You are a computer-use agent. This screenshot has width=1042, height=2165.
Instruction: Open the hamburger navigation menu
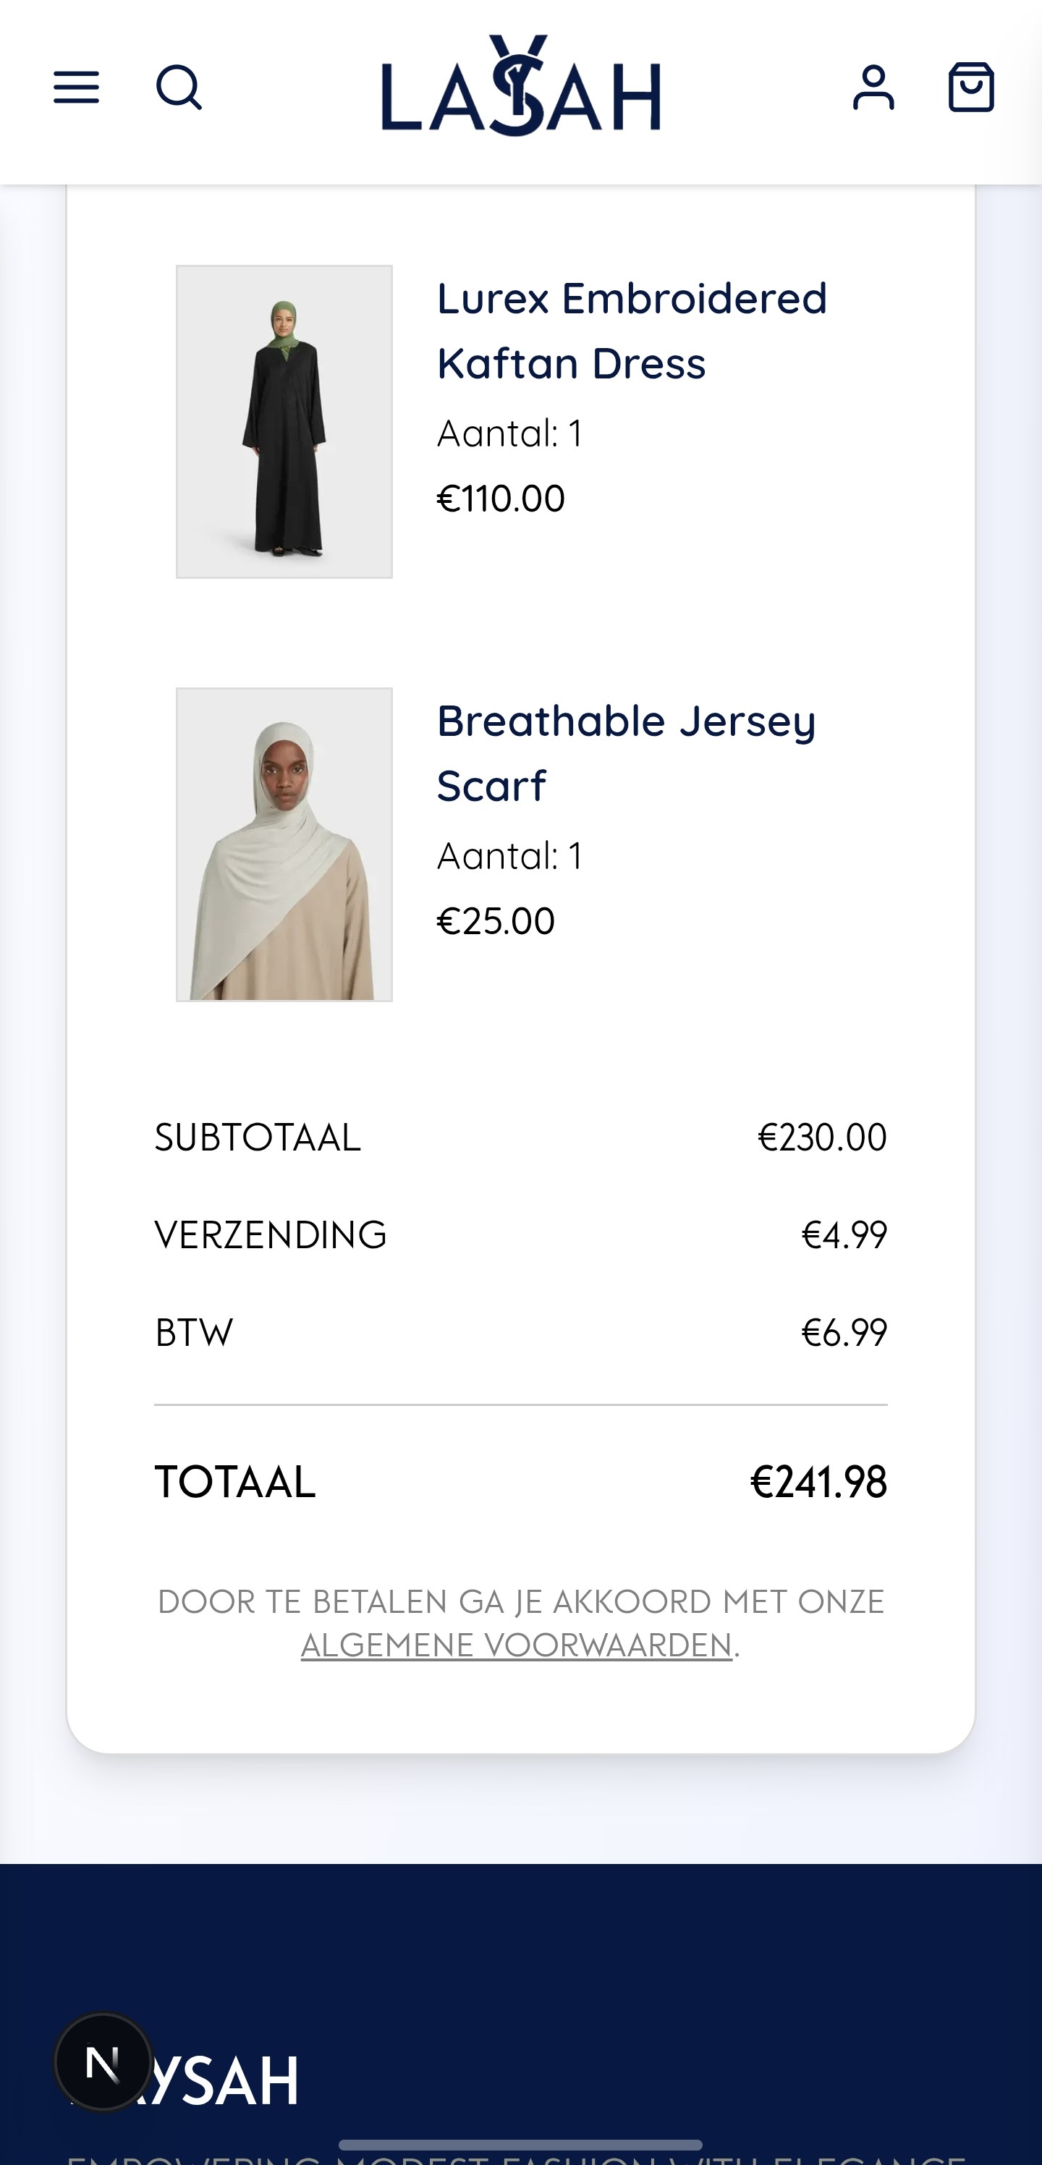(77, 88)
